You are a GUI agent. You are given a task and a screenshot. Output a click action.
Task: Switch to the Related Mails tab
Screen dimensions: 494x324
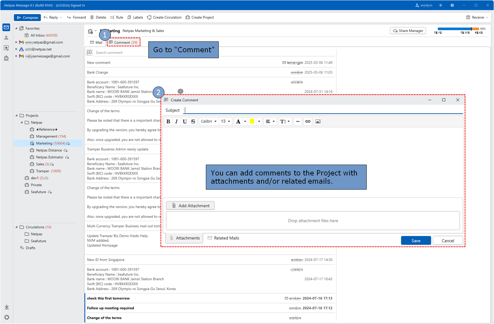click(223, 238)
